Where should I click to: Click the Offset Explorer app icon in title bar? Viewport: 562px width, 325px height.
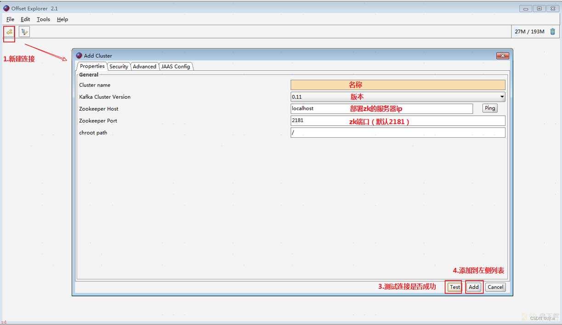click(x=6, y=8)
